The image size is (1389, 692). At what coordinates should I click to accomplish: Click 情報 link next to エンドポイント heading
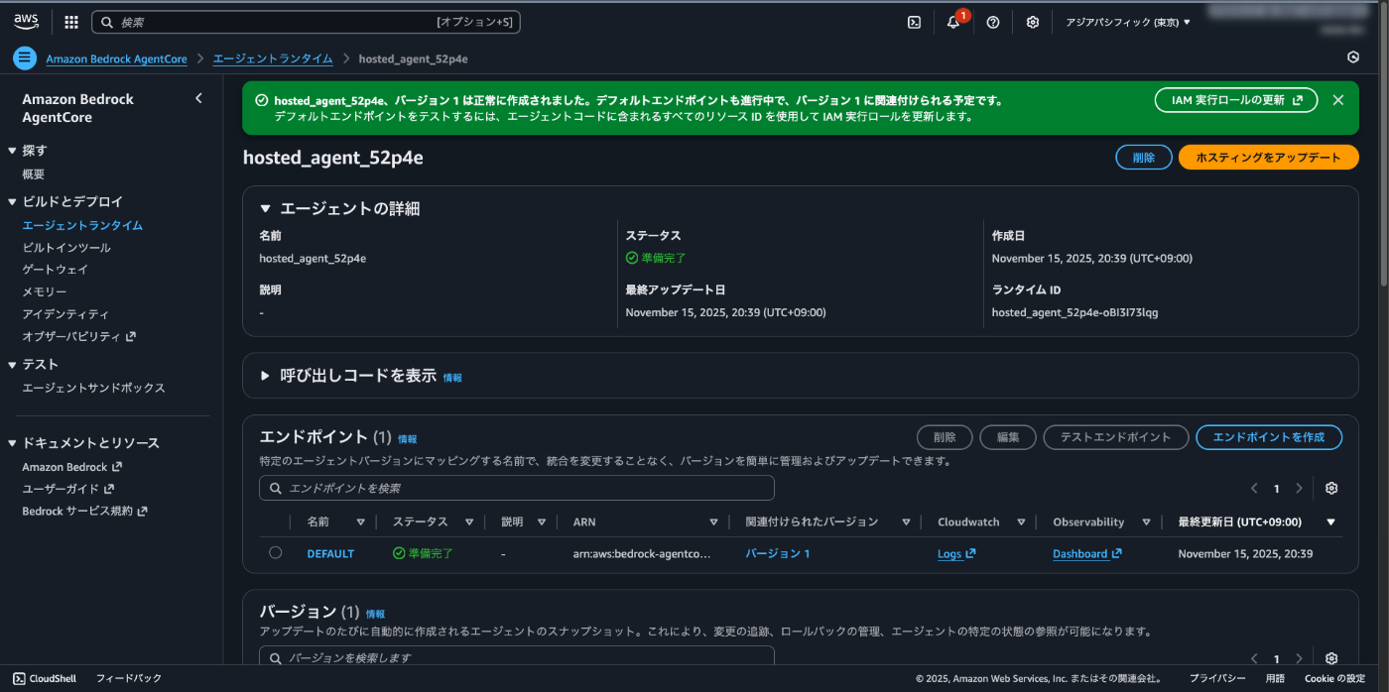point(407,438)
